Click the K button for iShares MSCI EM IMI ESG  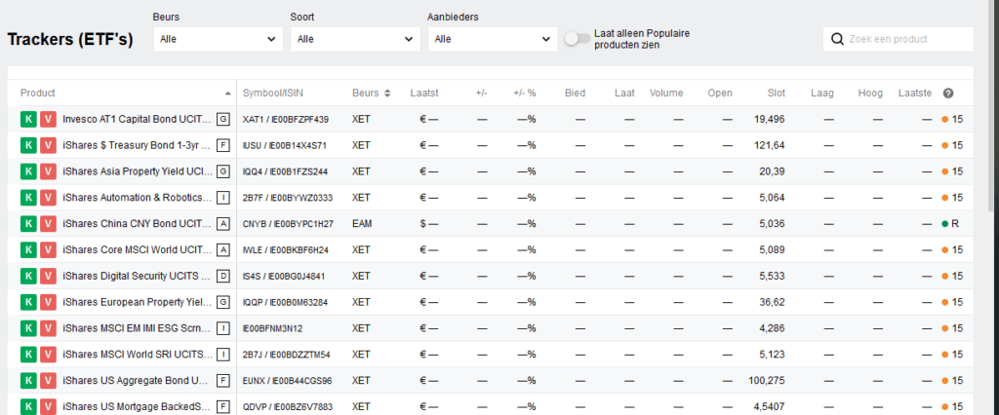28,327
